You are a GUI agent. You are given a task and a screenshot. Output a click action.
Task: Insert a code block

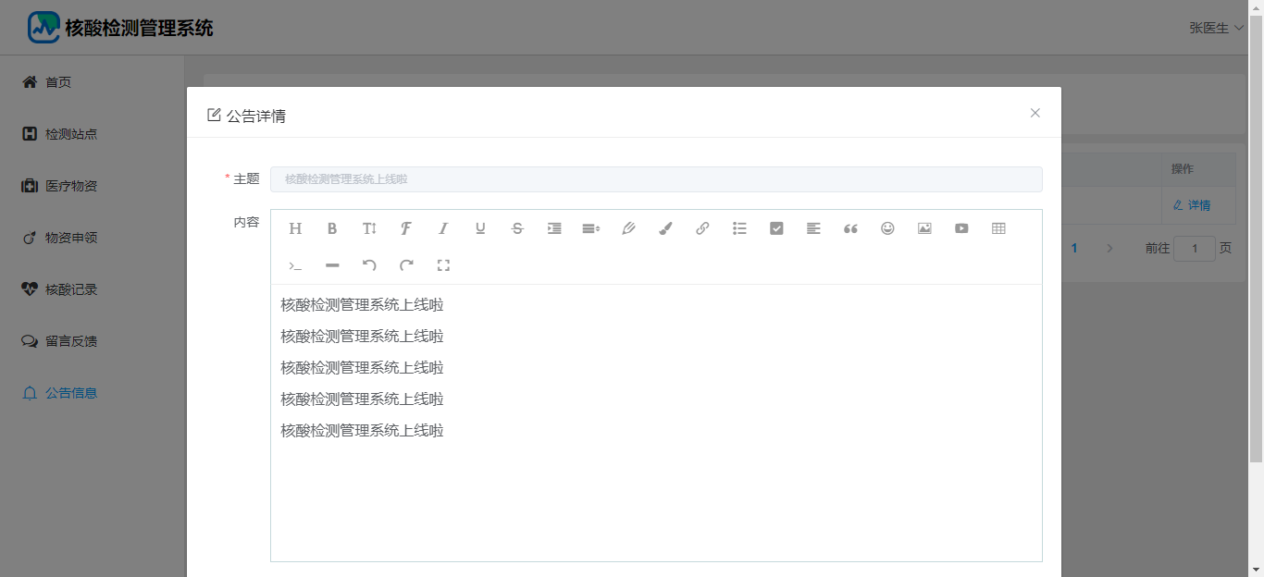point(295,265)
